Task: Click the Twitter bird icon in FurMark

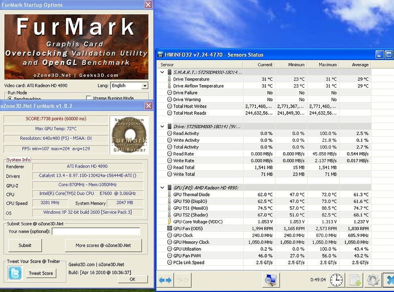Action: [15, 273]
